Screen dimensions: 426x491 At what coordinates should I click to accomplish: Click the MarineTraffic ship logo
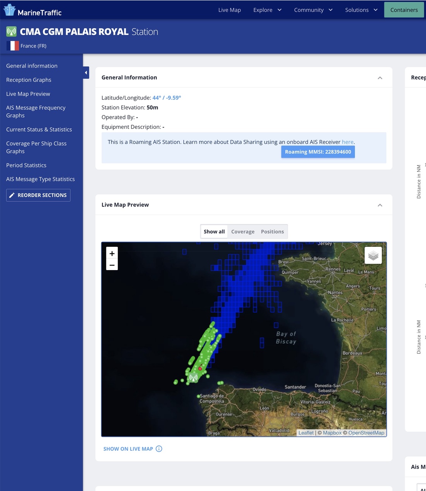point(10,10)
